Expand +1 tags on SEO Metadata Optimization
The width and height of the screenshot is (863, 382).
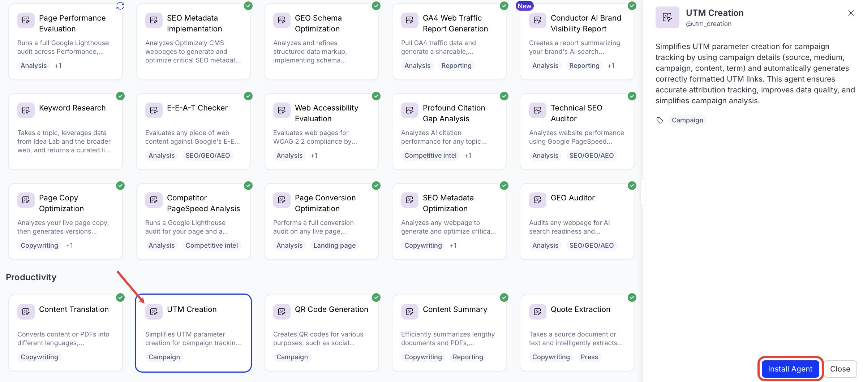pos(453,246)
